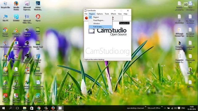The width and height of the screenshot is (198, 111).
Task: Open the Tools menu in CamStudio
Action: (x=107, y=14)
